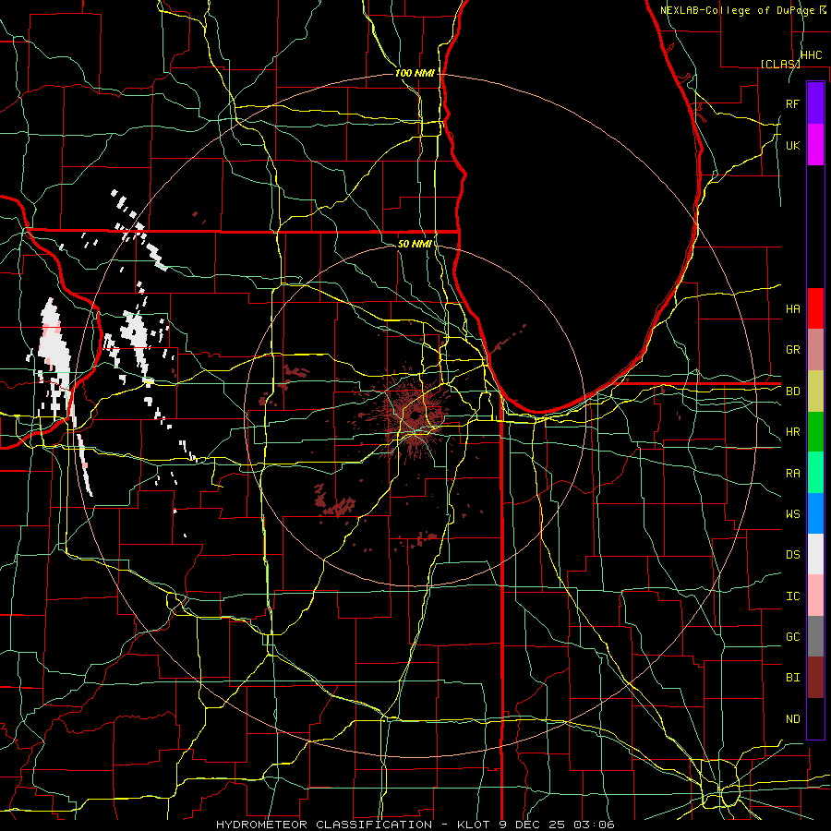Click the 'UK' legend label
This screenshot has height=831, width=831.
[793, 145]
